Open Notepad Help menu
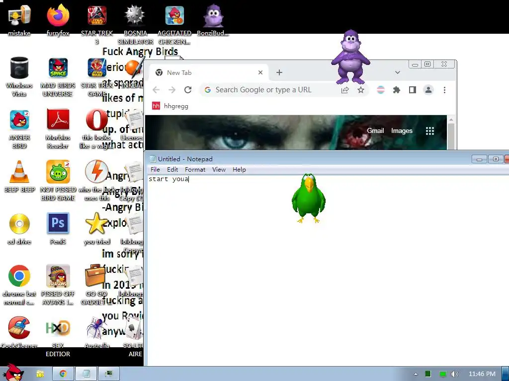Screen dimensions: 509x381 pos(239,170)
